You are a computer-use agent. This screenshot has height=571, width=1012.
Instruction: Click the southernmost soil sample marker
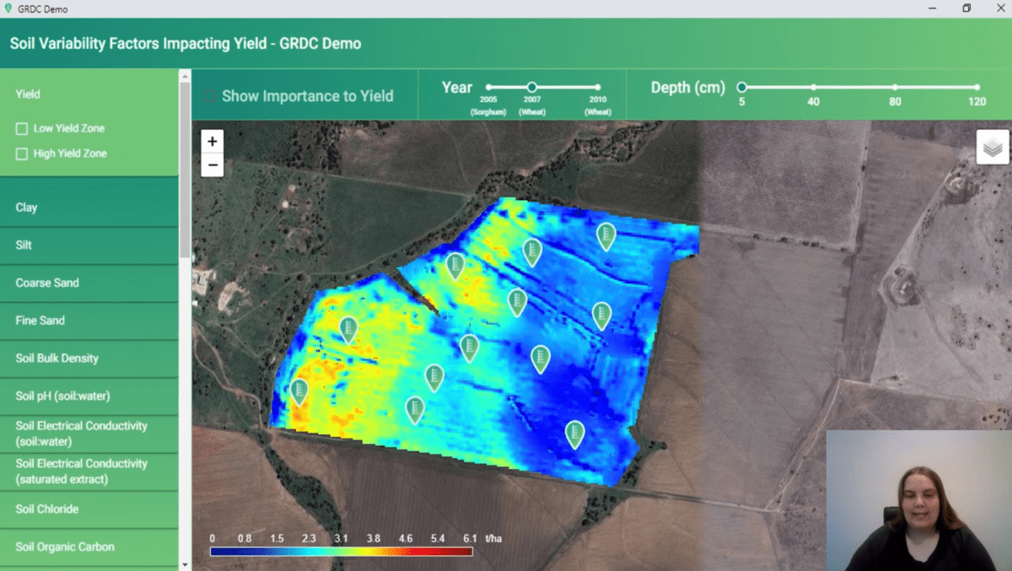point(575,434)
